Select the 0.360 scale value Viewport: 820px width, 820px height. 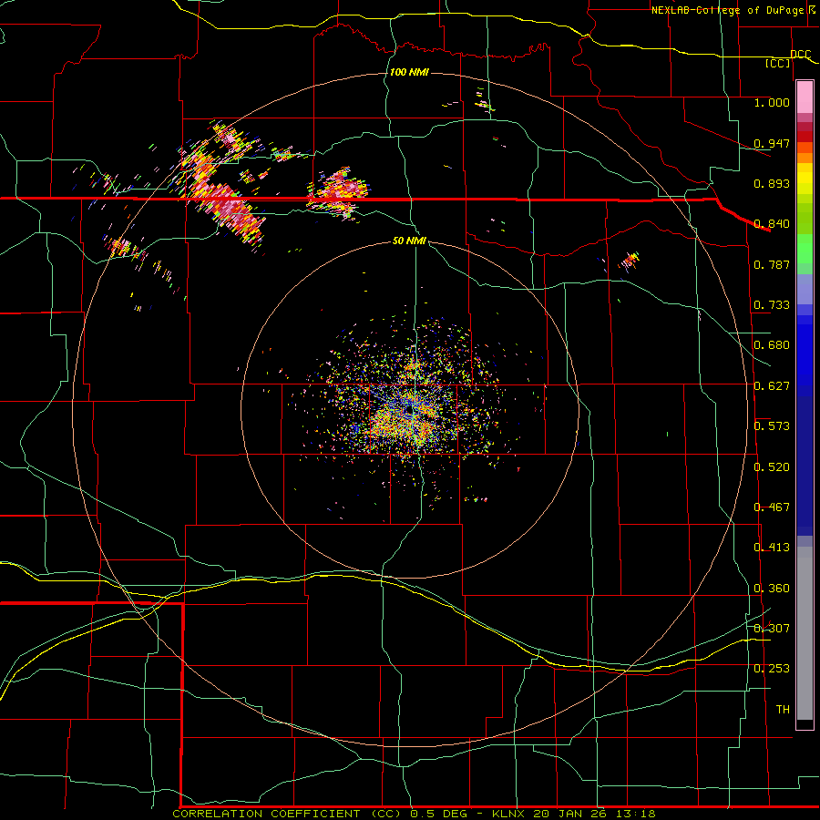772,589
